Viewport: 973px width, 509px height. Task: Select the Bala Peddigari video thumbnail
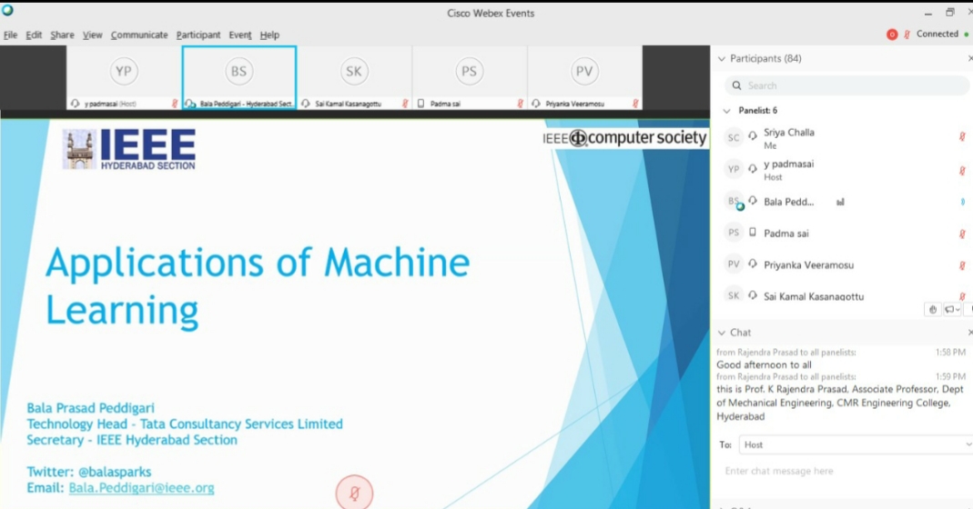pyautogui.click(x=239, y=77)
